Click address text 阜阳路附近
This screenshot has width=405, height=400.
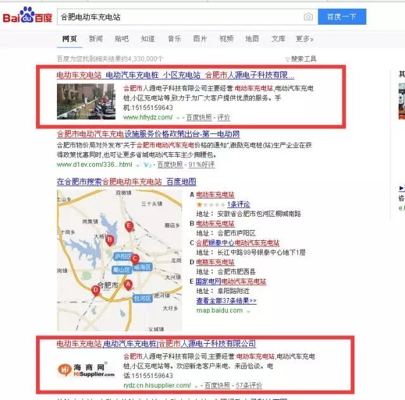234,291
